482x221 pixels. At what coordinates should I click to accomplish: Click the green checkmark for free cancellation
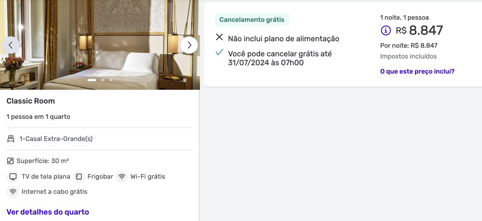click(x=219, y=52)
